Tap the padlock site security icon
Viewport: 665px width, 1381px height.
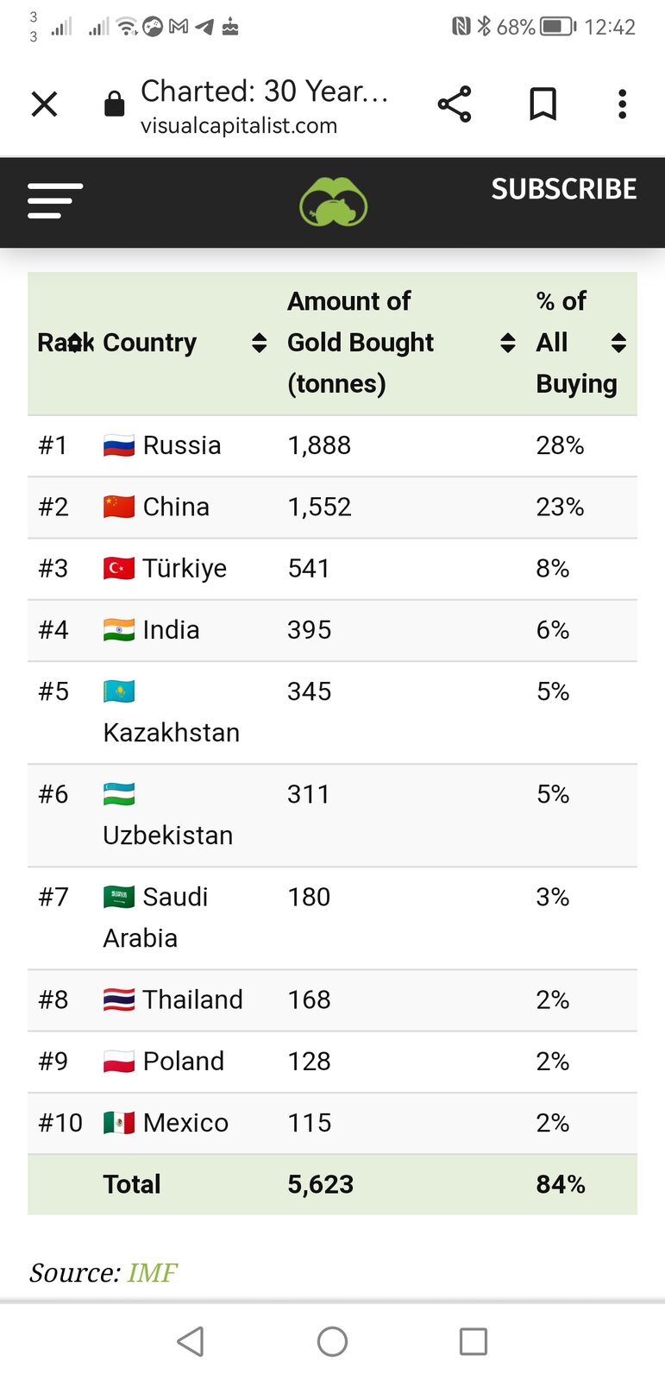click(x=114, y=104)
